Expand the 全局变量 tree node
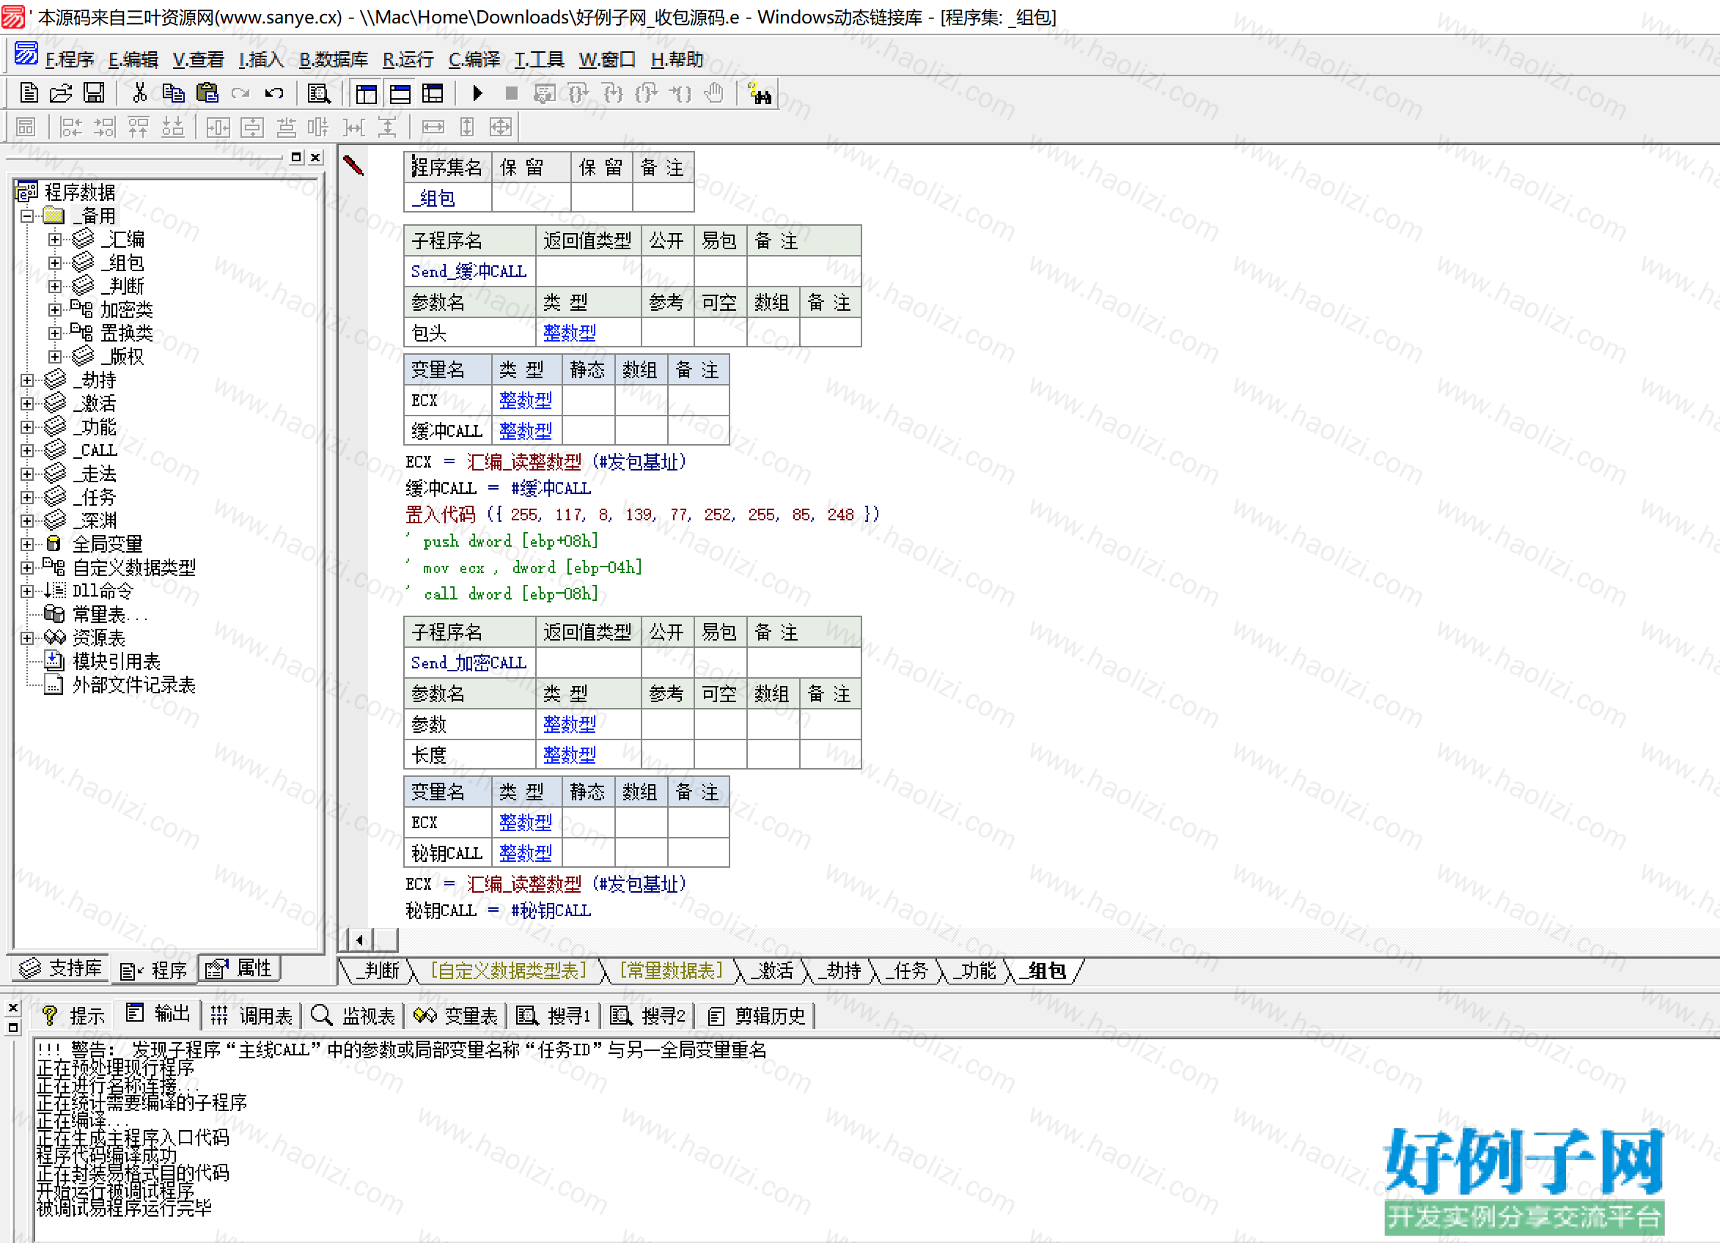The height and width of the screenshot is (1243, 1720). [27, 545]
